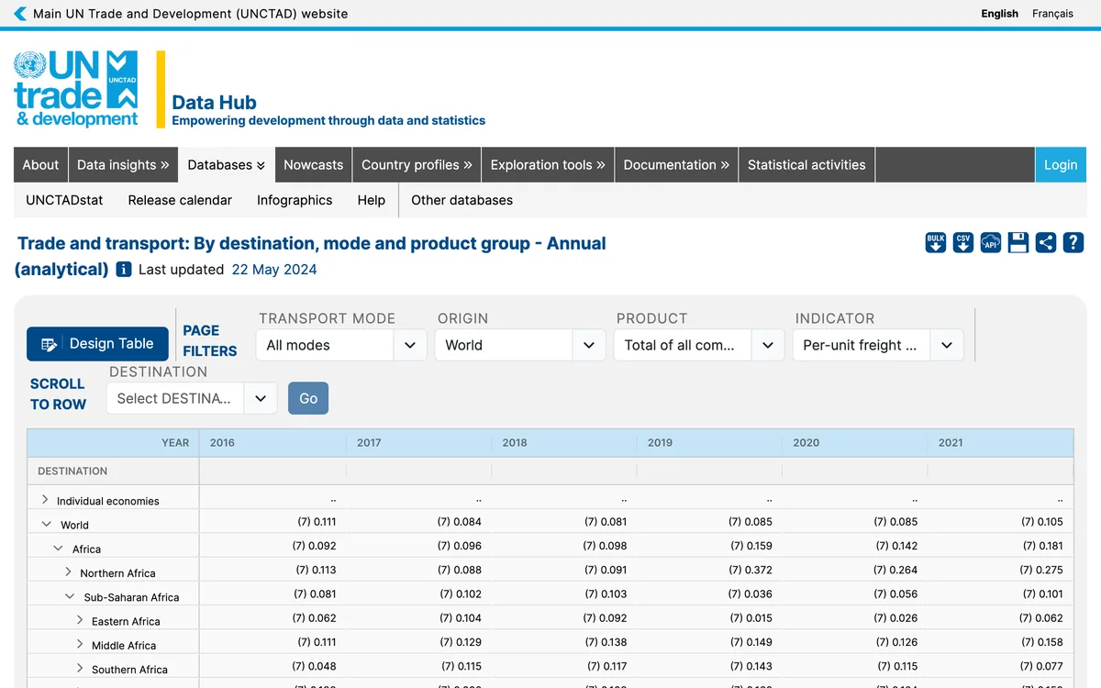Click the Login button
This screenshot has width=1101, height=688.
click(x=1061, y=165)
